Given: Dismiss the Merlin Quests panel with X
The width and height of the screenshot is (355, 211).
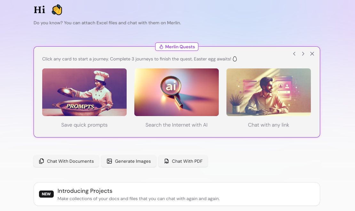Looking at the screenshot, I should pyautogui.click(x=312, y=54).
